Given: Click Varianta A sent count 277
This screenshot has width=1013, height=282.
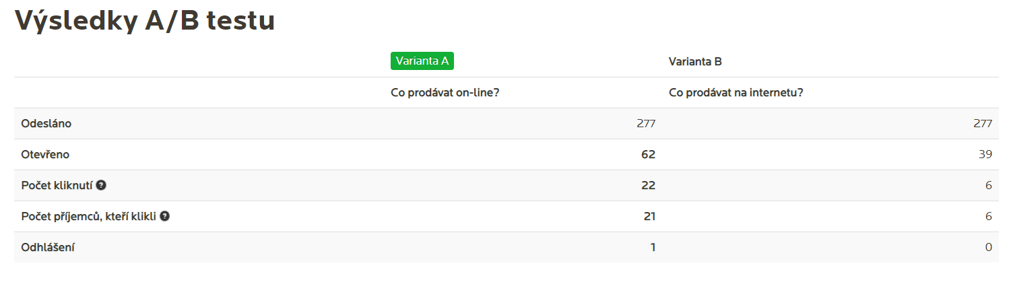Looking at the screenshot, I should point(645,124).
